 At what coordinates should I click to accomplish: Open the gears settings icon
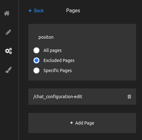pos(8,51)
